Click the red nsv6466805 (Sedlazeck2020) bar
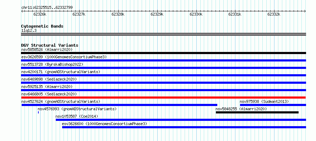This screenshot has height=141, width=316. pos(163,98)
